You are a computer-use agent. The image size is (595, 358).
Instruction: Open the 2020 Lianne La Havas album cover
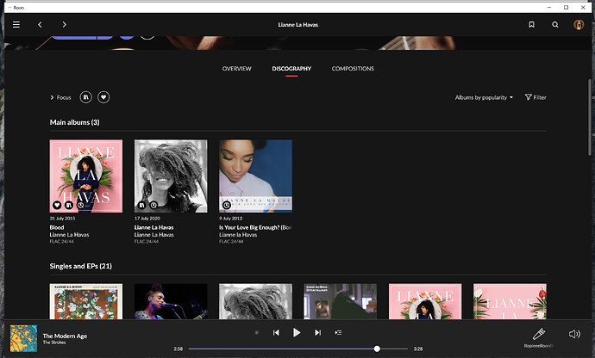point(171,176)
